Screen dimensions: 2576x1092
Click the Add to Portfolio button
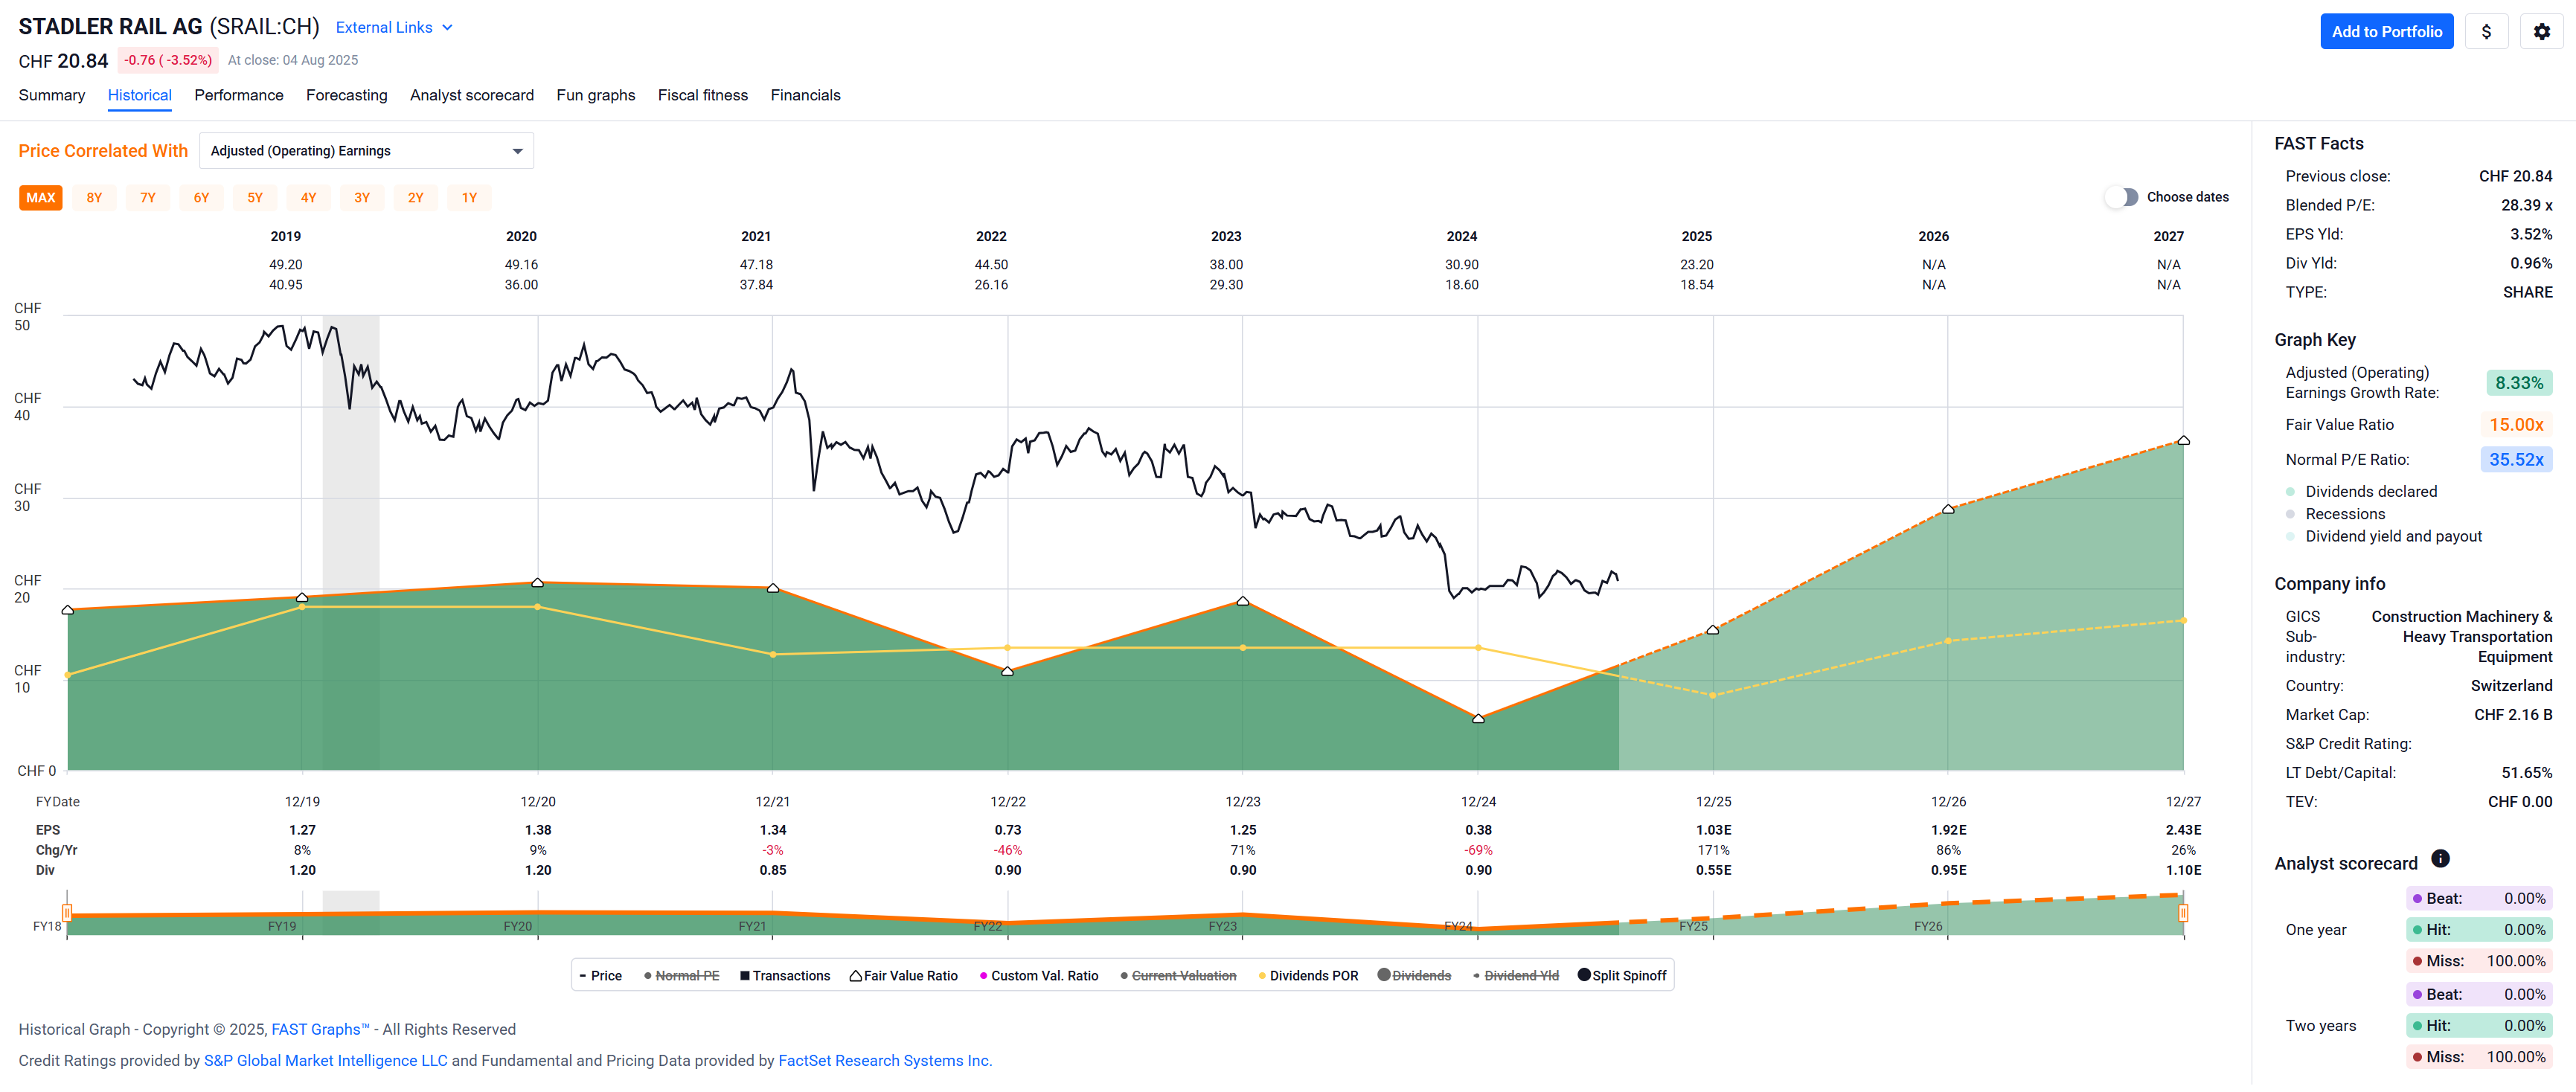(2386, 32)
